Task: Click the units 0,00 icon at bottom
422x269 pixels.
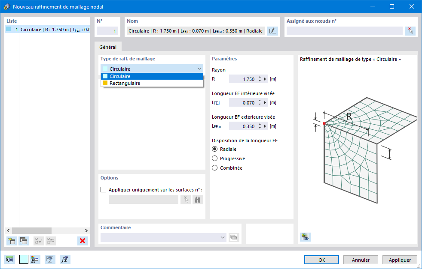Action: pos(9,259)
